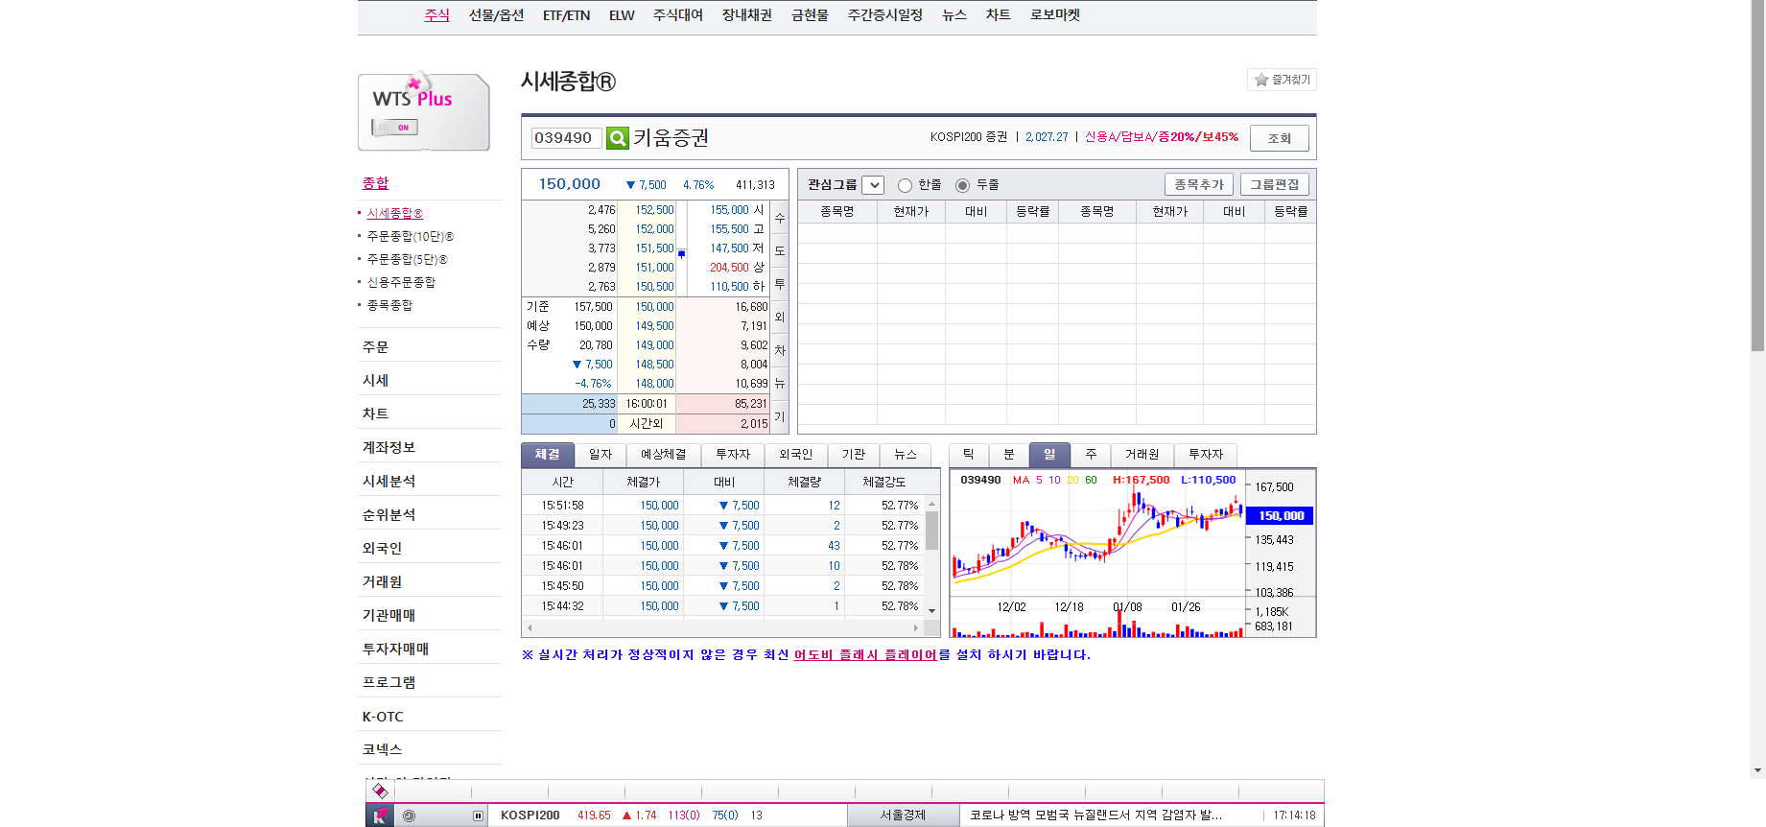Open 주문종합(5단) in the sidebar

click(407, 259)
